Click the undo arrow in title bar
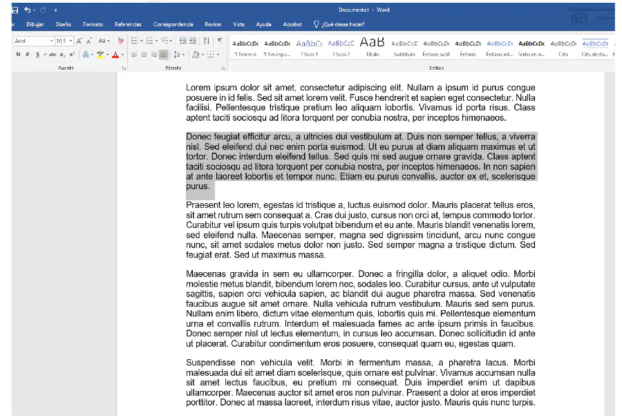The image size is (622, 420). [x=28, y=10]
